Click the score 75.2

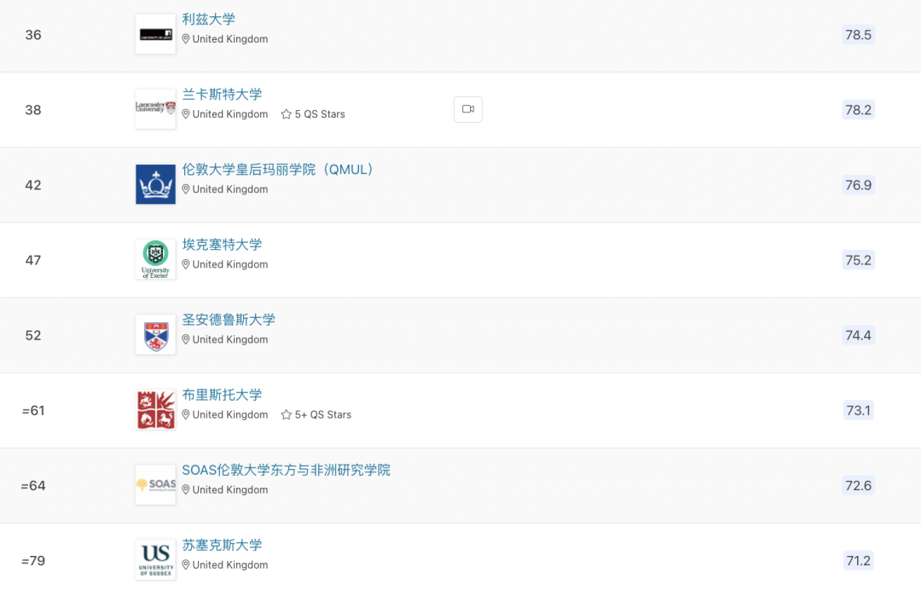(858, 260)
